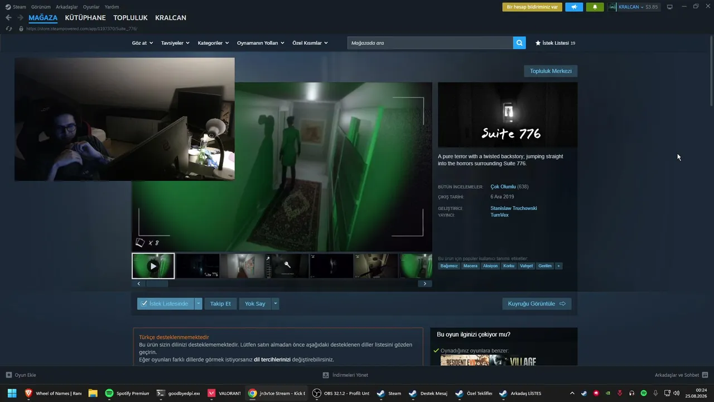Show hidden system tray icons
714x402 pixels.
click(572, 393)
